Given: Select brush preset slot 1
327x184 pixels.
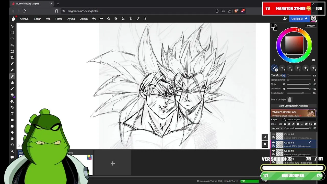Looking at the screenshot, I should click(x=274, y=68).
